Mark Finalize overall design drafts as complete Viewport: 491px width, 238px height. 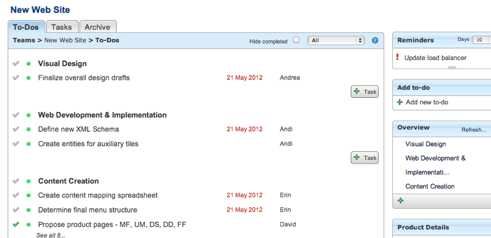(x=16, y=77)
